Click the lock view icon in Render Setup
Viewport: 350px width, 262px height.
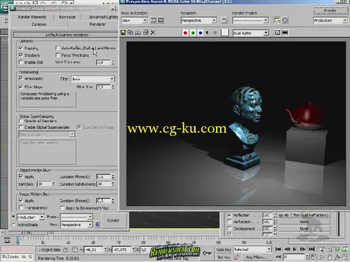[x=97, y=224]
